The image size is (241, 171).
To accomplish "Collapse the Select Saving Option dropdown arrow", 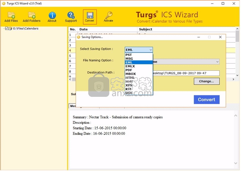I will click(x=151, y=50).
